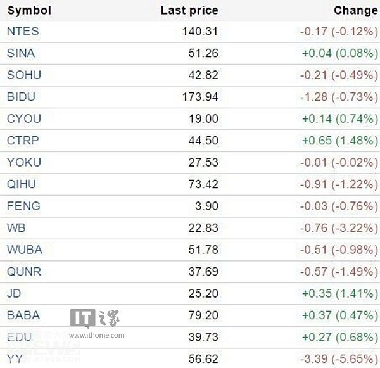
Task: Sort table by Last price header
Action: [189, 10]
